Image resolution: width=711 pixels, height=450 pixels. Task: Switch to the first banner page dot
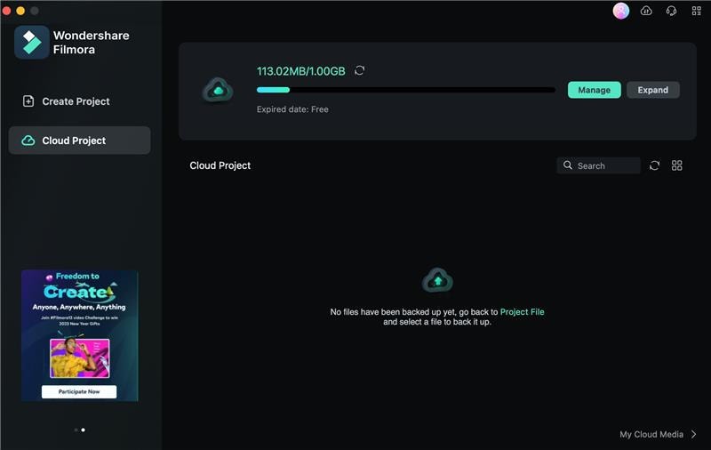76,430
